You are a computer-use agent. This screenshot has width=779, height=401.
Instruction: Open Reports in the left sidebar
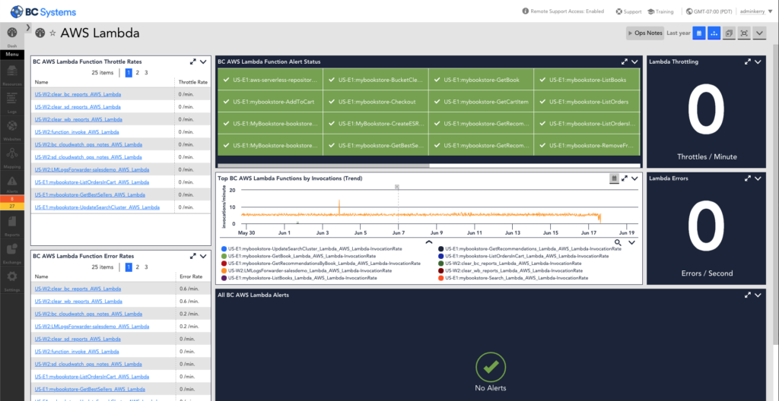pos(12,224)
